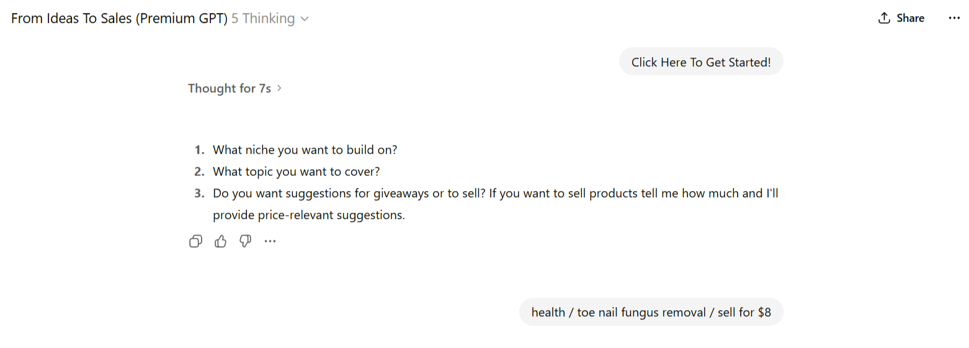Give the response a thumbs up
969x348 pixels.
click(220, 241)
